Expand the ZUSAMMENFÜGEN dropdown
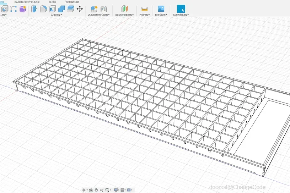 99,15
